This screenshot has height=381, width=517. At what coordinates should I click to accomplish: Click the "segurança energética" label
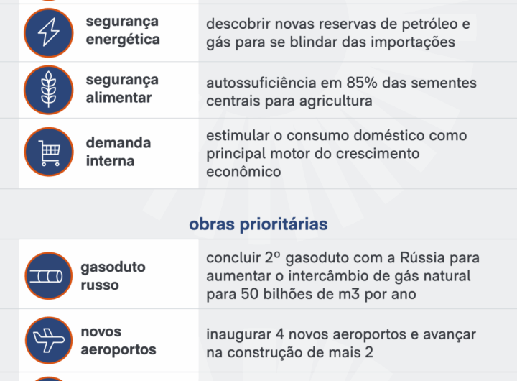(123, 30)
